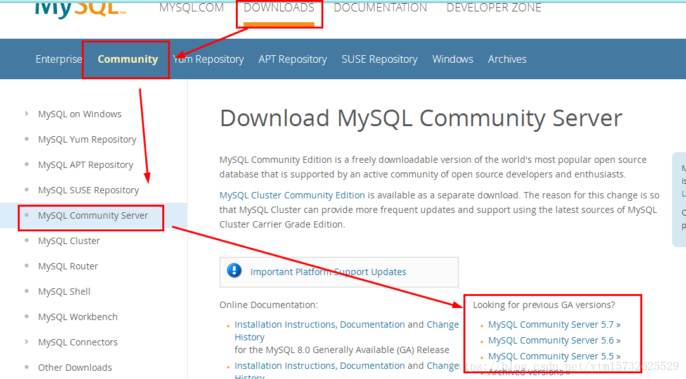Select MySQL Community Server in sidebar
Image resolution: width=686 pixels, height=379 pixels.
[x=93, y=215]
